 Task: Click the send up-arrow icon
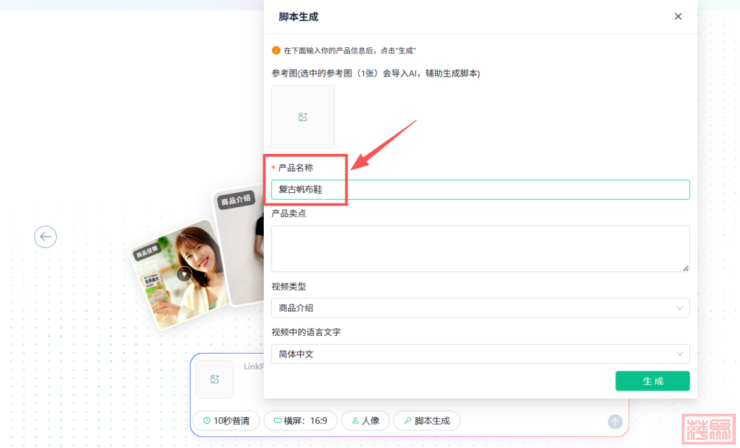pyautogui.click(x=615, y=422)
